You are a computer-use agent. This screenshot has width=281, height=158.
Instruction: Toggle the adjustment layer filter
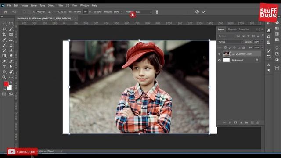[243, 36]
